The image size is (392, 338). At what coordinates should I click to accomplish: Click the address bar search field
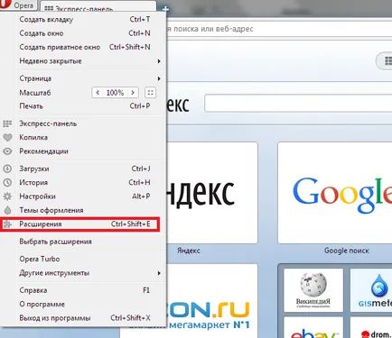point(278,29)
